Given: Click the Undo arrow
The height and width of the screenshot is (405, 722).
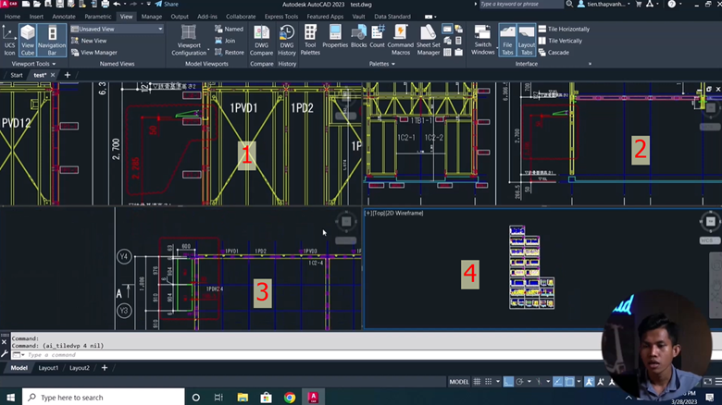Looking at the screenshot, I should 117,4.
